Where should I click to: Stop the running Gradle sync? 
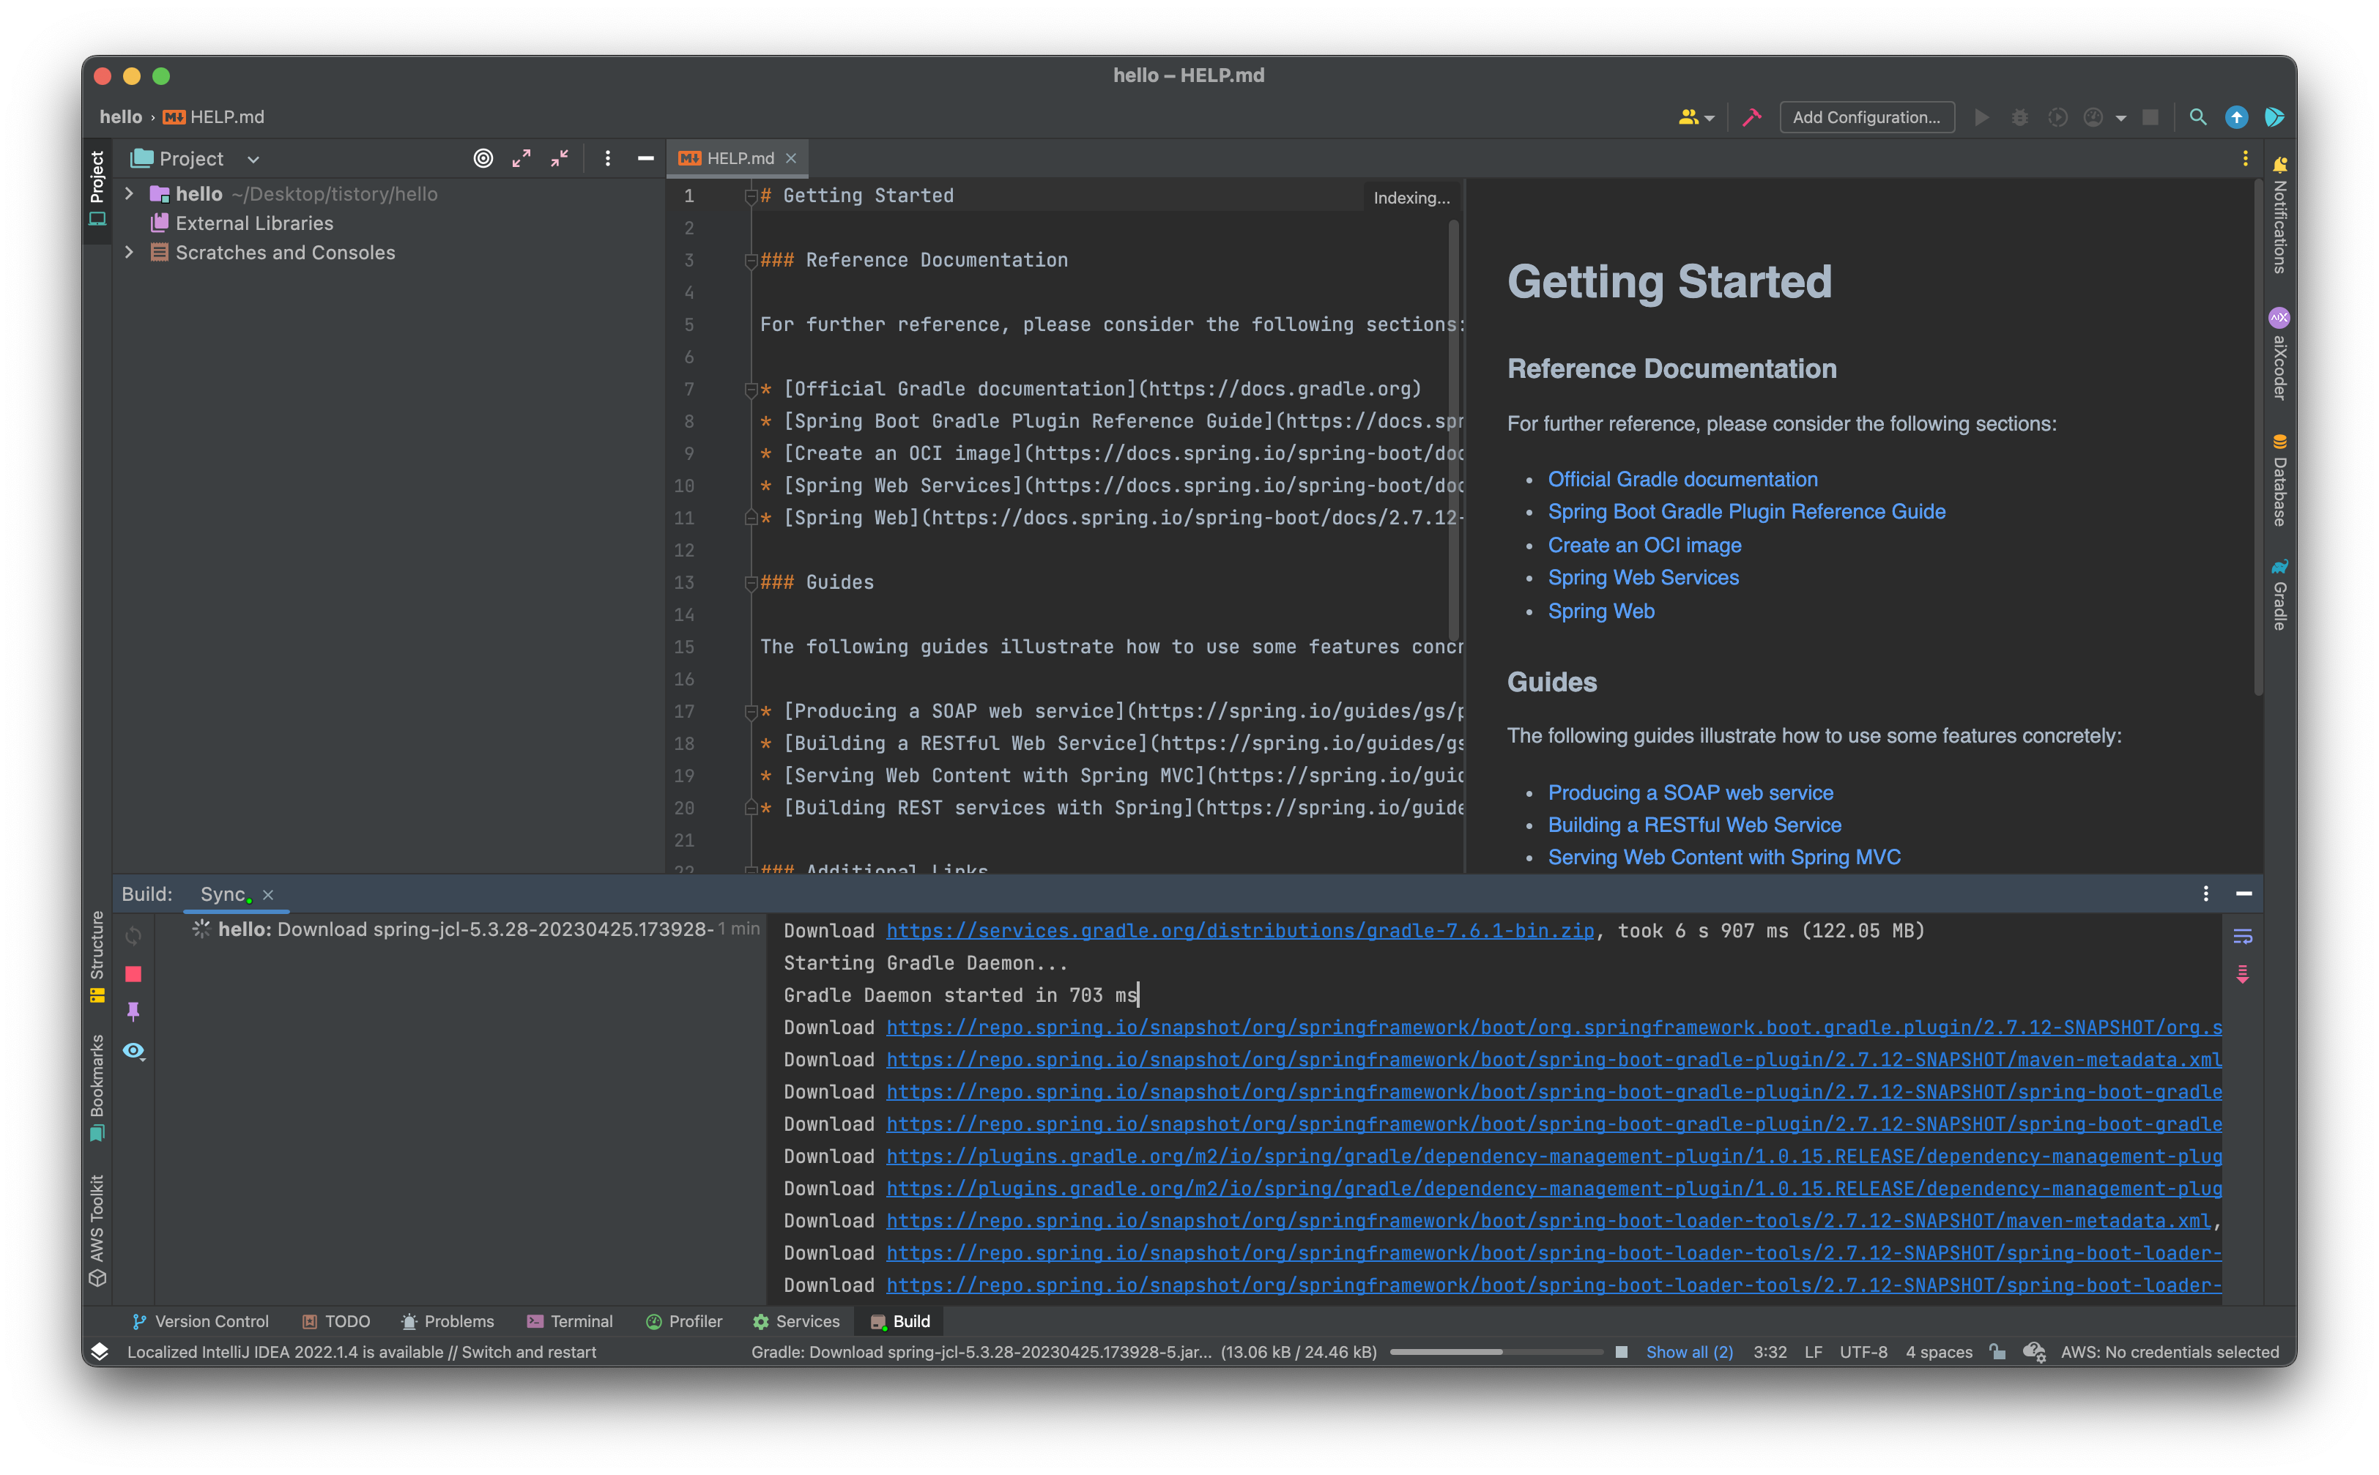coord(133,973)
